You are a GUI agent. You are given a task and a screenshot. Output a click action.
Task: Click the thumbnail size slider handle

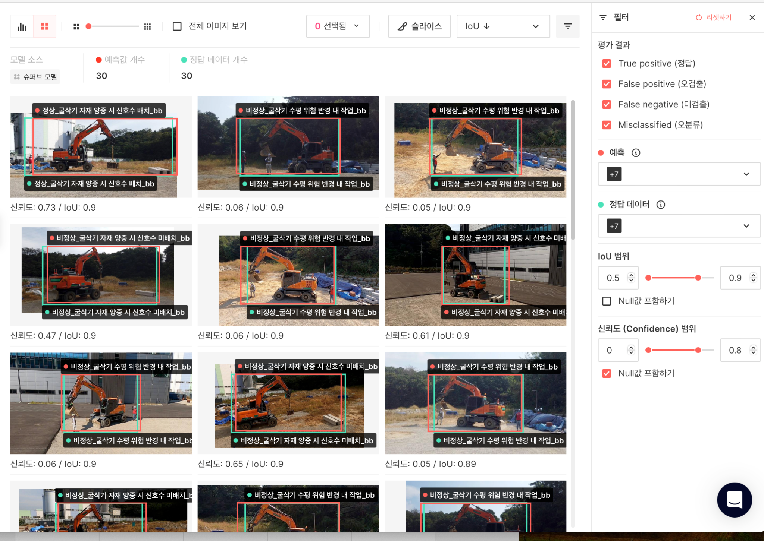[x=89, y=26]
